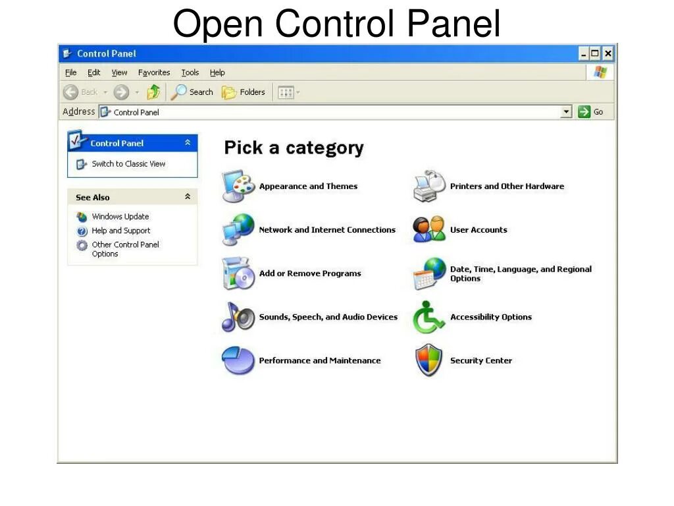
Task: Open the Add or Remove Programs disc icon
Action: pos(238,273)
